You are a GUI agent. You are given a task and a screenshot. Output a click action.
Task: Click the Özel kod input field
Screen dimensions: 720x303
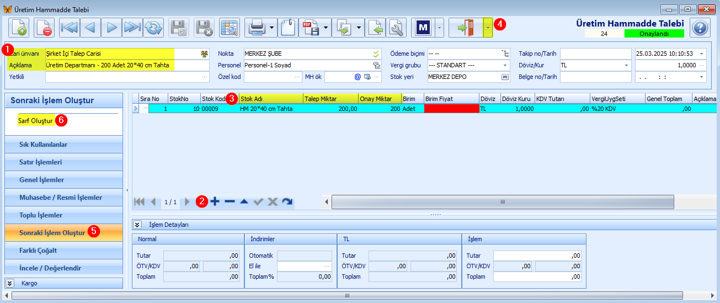[273, 77]
